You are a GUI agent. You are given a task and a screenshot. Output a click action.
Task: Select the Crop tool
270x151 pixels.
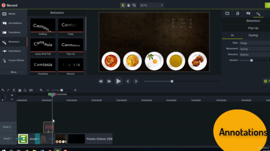coord(134,5)
